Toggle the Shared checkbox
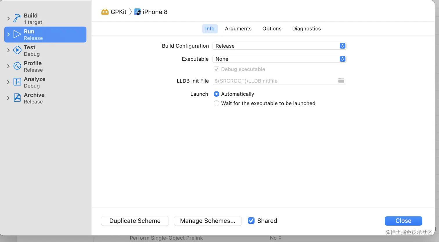Screen dimensions: 439x242 pos(251,221)
